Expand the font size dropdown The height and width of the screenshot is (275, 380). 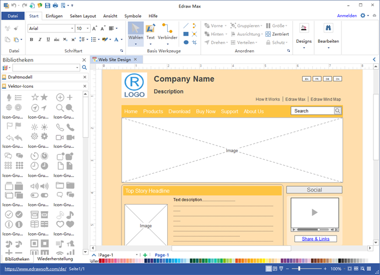click(x=88, y=28)
